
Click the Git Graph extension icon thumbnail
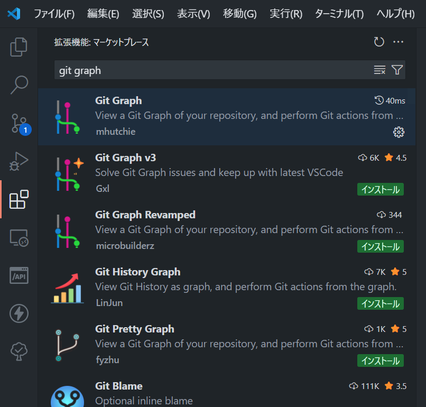click(67, 117)
